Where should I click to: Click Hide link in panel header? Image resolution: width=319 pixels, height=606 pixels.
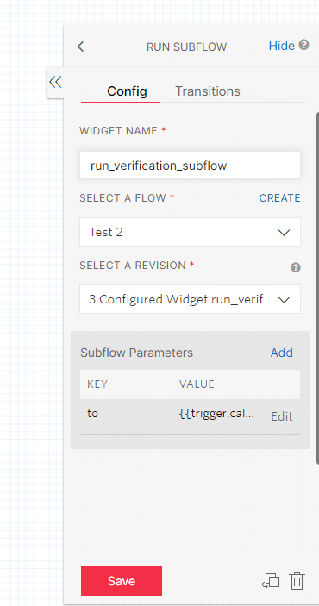point(281,46)
